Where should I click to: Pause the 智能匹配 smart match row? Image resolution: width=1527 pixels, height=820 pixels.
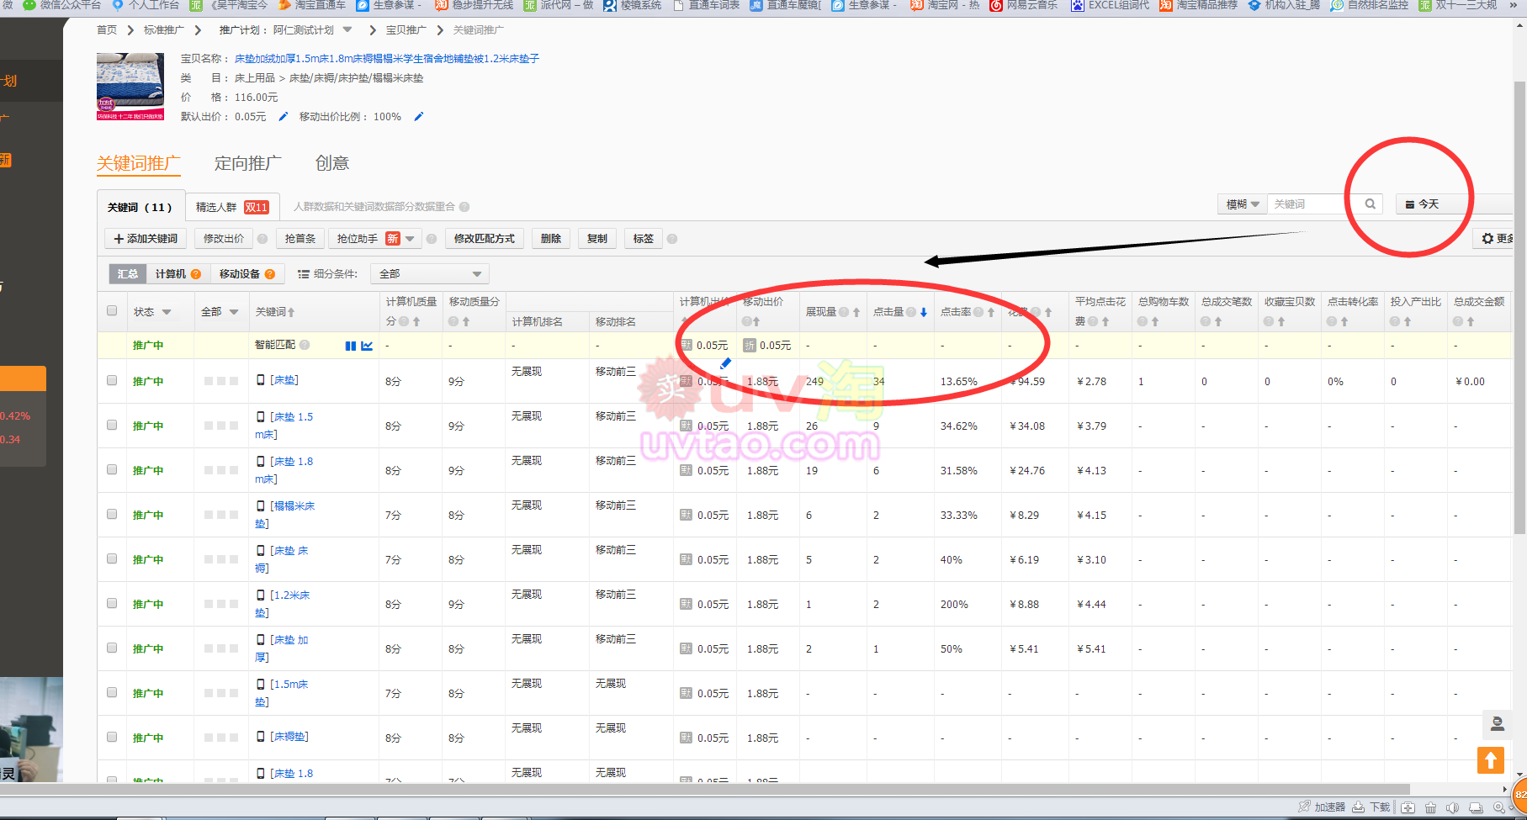350,346
